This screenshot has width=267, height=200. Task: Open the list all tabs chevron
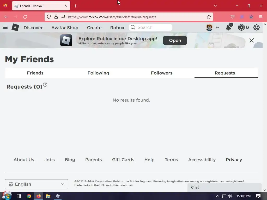(x=215, y=6)
